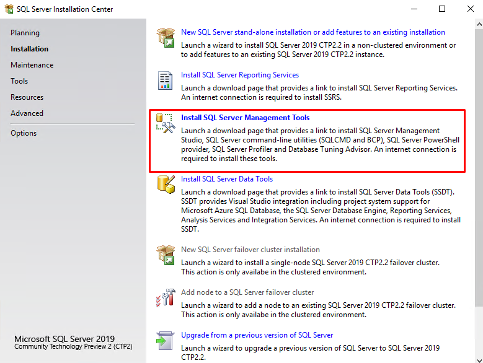
Task: Click the scrollbar down arrow
Action: tap(479, 360)
